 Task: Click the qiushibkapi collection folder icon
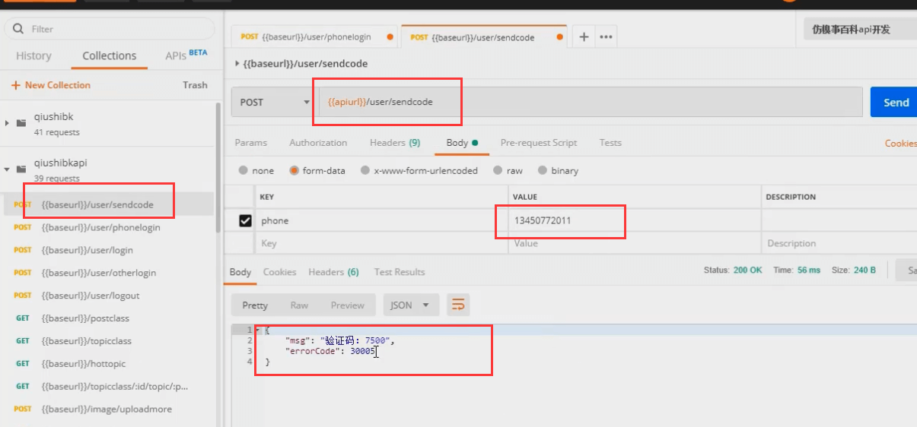21,169
